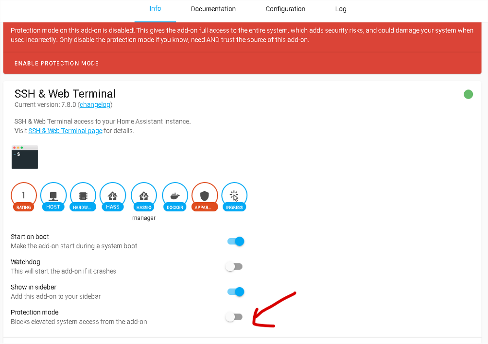The image size is (488, 344).
Task: Switch to the Info tab
Action: coord(155,9)
